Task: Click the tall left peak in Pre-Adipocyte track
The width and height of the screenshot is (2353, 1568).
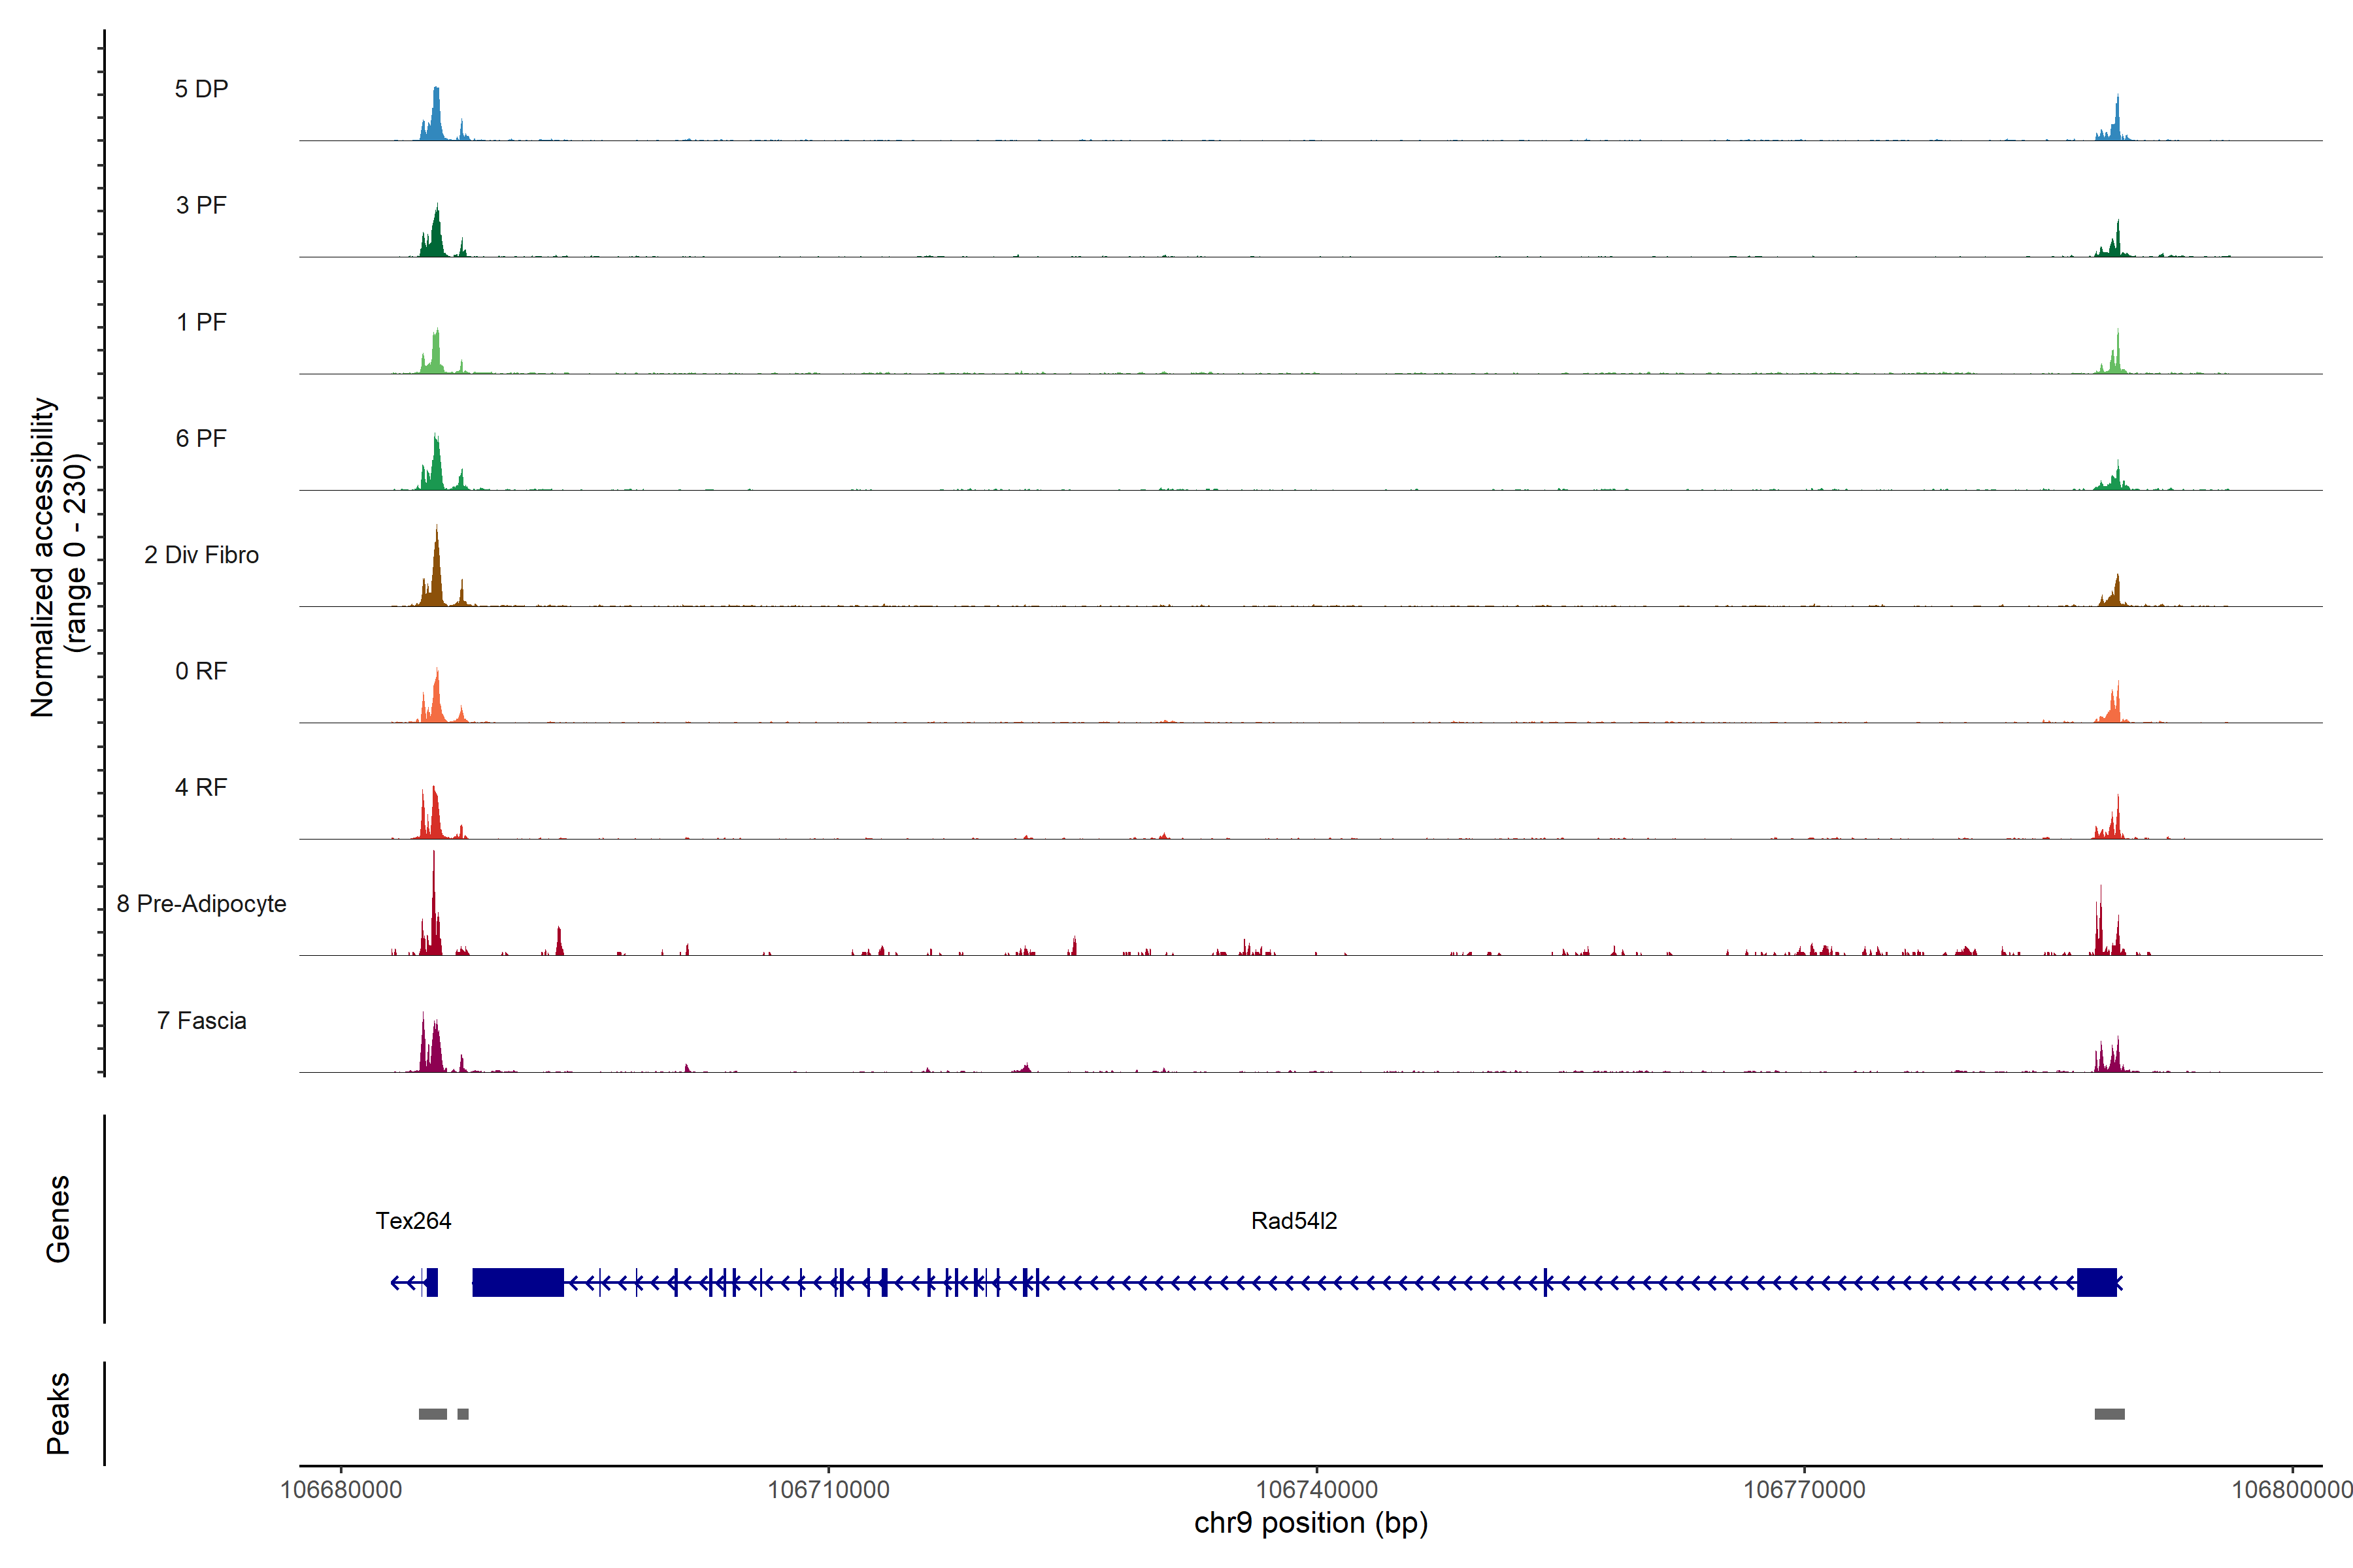Action: 433,915
